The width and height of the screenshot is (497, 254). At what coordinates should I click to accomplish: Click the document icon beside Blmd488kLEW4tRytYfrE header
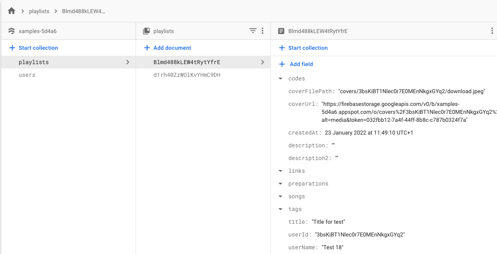click(281, 31)
